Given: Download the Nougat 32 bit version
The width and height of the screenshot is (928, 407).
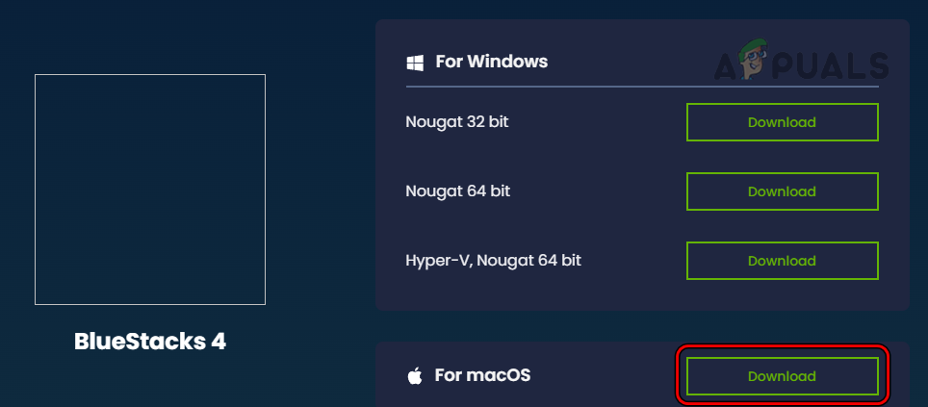Looking at the screenshot, I should [782, 122].
